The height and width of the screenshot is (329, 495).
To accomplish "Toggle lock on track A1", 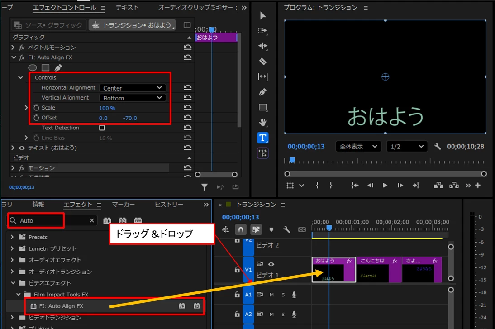I will pyautogui.click(x=237, y=294).
